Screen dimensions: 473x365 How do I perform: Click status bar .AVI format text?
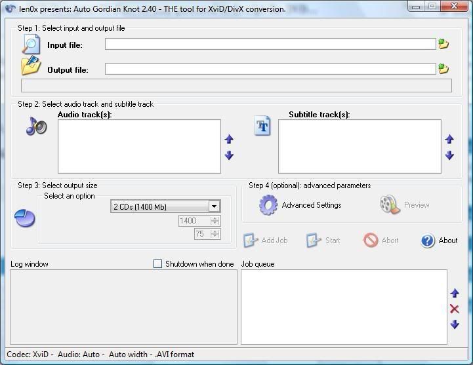[x=175, y=355]
